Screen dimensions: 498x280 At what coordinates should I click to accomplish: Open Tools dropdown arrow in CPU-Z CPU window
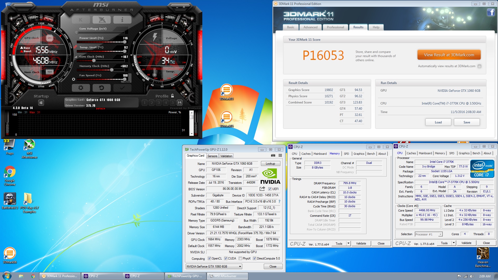454,243
